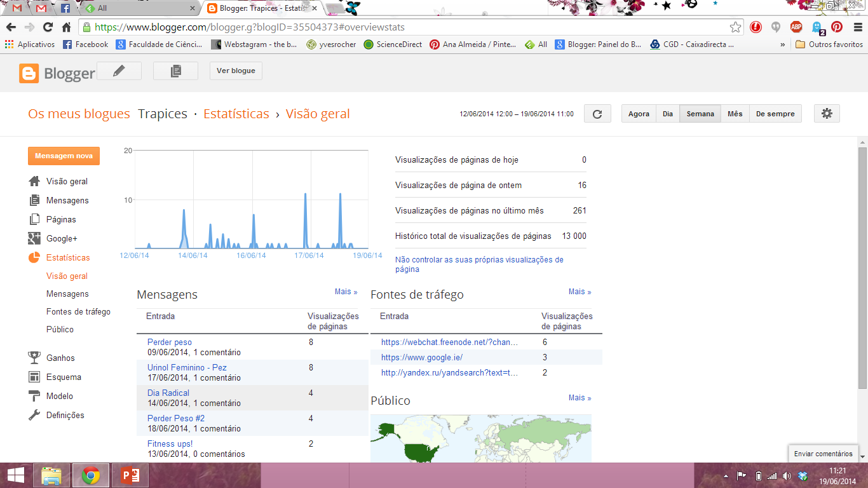Click the refresh statistics icon

(x=597, y=114)
